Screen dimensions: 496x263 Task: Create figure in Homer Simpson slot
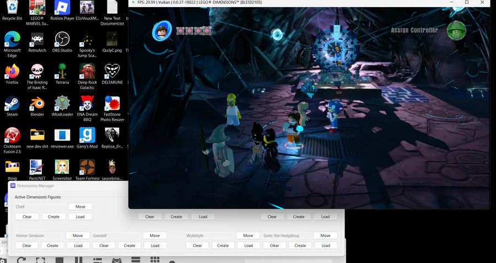pos(52,245)
